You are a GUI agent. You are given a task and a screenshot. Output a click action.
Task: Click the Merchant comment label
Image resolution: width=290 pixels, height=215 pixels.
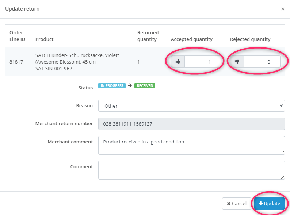(x=70, y=142)
